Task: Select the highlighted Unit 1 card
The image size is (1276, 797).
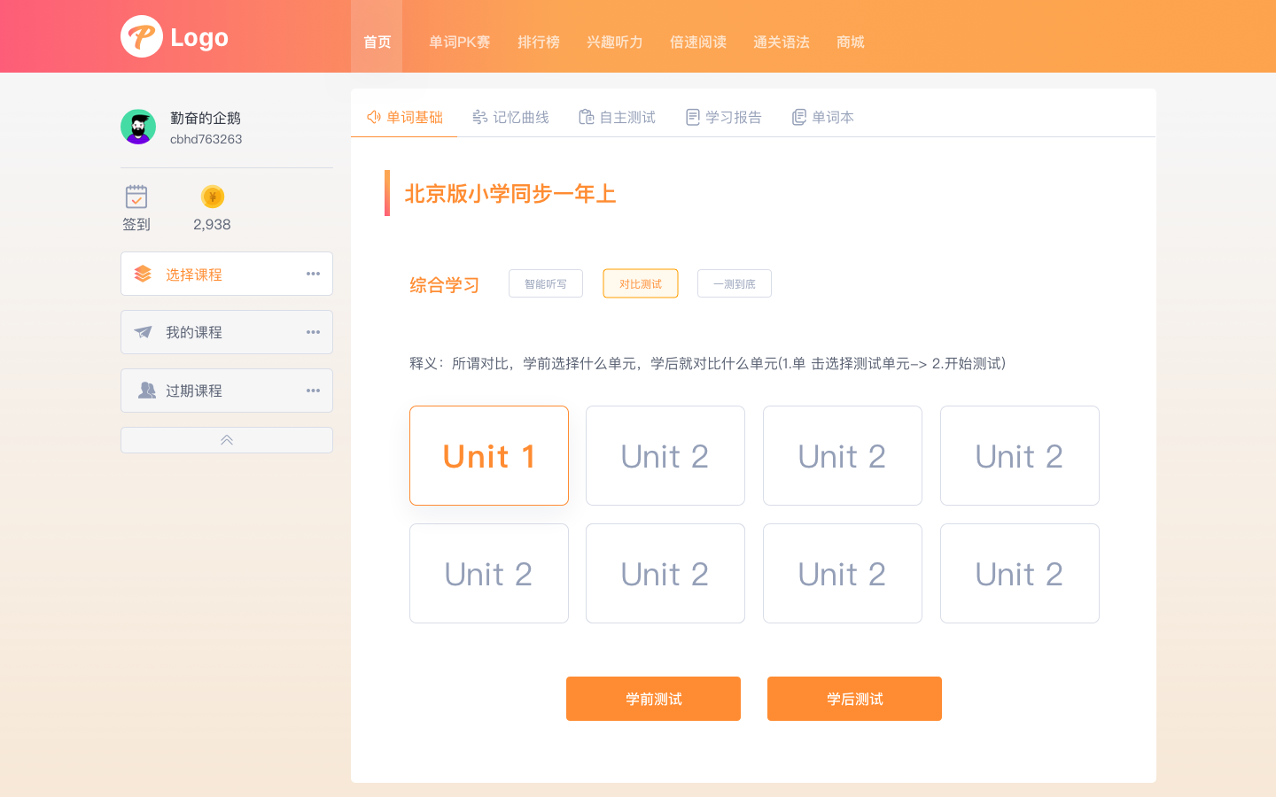Action: (x=489, y=455)
